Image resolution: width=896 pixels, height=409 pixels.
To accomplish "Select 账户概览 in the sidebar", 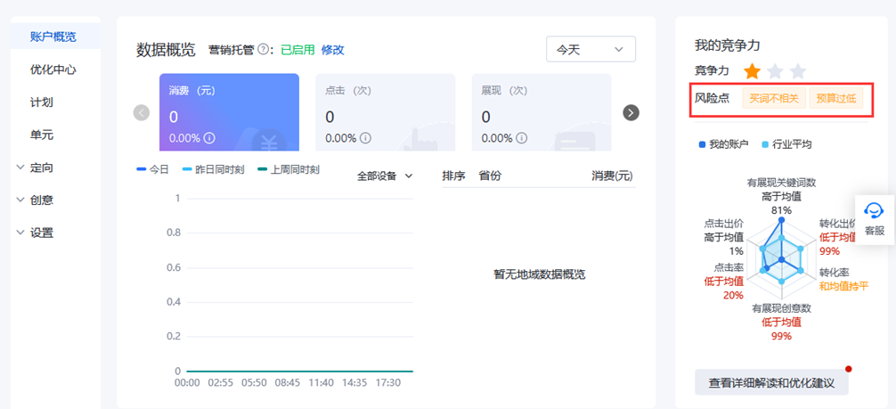I will coord(55,37).
